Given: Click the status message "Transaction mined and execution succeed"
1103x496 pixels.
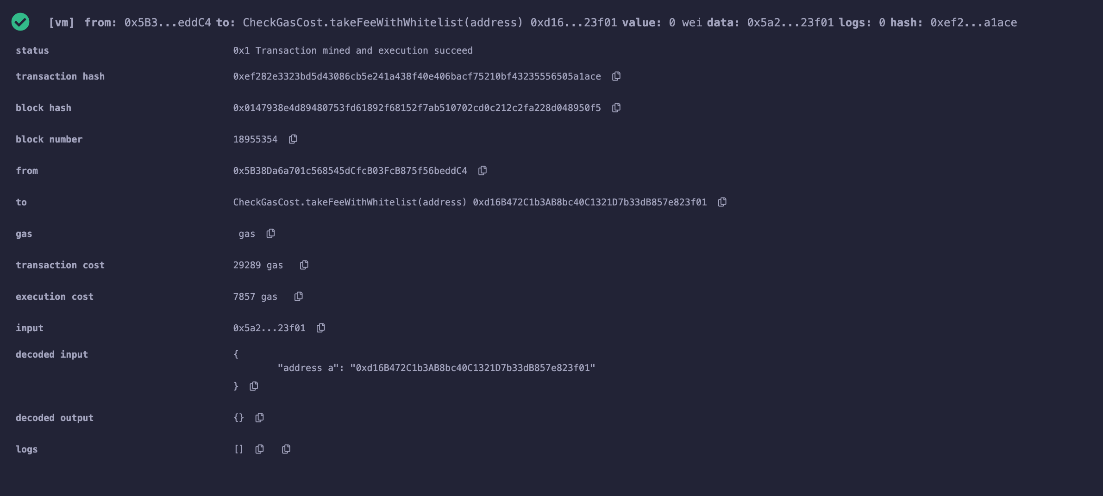Looking at the screenshot, I should pos(364,50).
